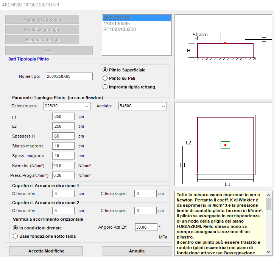Click the L1 value field
Viewport: 274px width, 257px height.
[63, 116]
